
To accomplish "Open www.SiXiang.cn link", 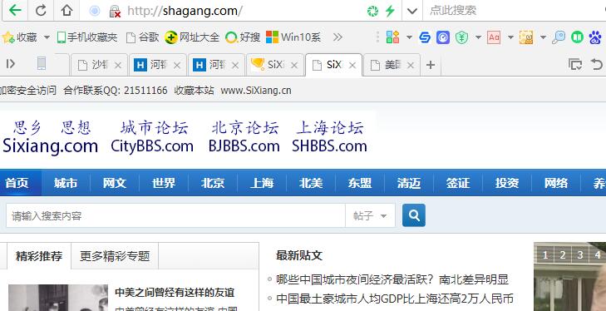I will point(256,91).
